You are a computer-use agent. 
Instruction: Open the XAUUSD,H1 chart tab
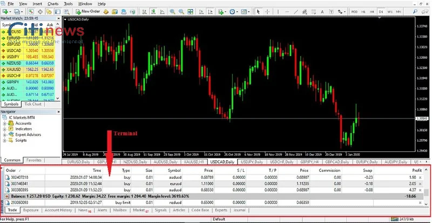193,162
